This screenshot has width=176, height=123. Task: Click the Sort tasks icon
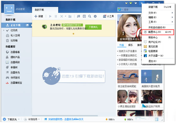pyautogui.click(x=78, y=16)
